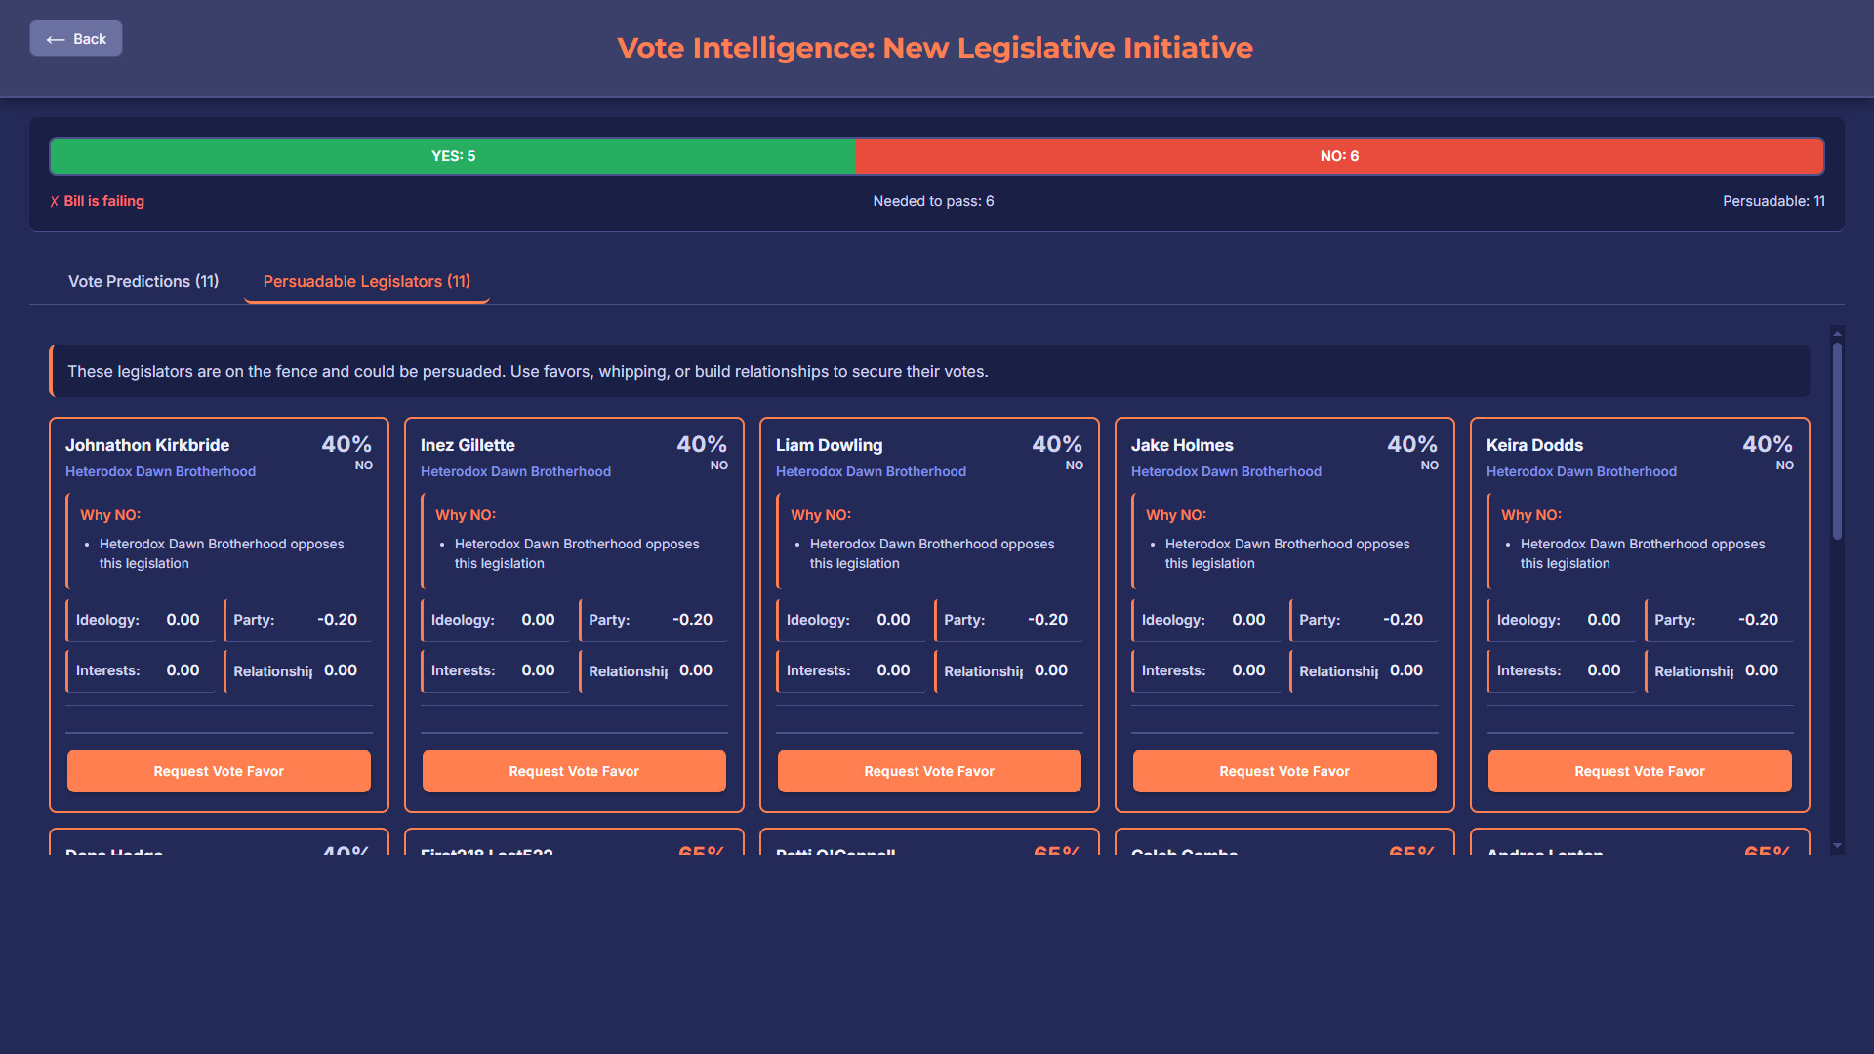Viewport: 1874px width, 1054px height.
Task: Request a vote favor from Liam Dowling
Action: pyautogui.click(x=928, y=771)
